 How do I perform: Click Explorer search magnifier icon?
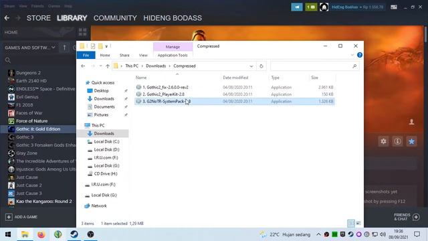point(354,66)
